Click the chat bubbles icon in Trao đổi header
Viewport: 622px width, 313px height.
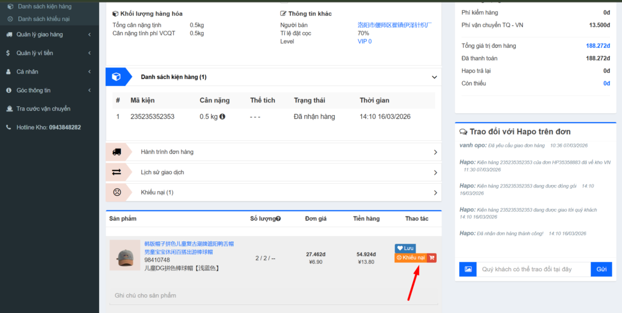pyautogui.click(x=463, y=132)
